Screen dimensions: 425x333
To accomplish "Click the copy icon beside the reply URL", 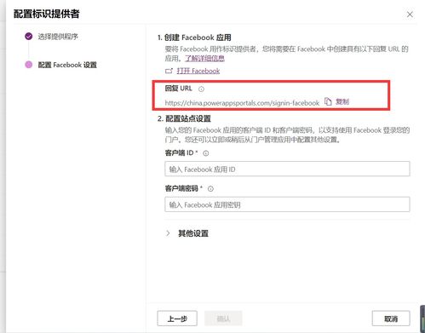I will [x=328, y=101].
